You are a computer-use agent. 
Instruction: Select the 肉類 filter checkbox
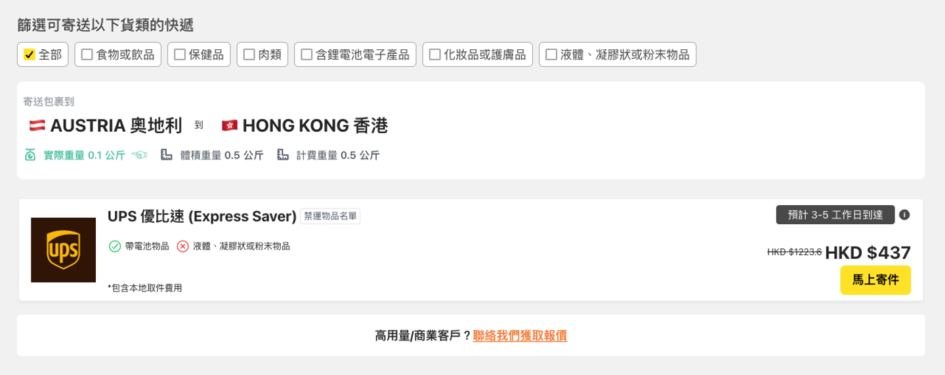pos(249,55)
